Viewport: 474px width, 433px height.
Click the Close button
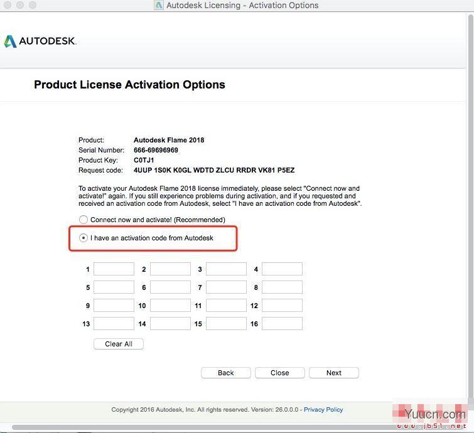click(x=280, y=373)
